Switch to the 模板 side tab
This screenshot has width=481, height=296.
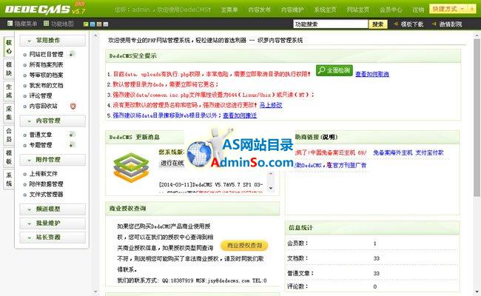[9, 158]
